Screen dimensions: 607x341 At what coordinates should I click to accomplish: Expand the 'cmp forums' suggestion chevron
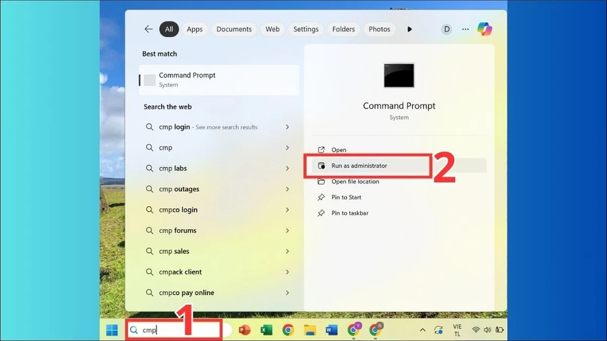[x=287, y=230]
